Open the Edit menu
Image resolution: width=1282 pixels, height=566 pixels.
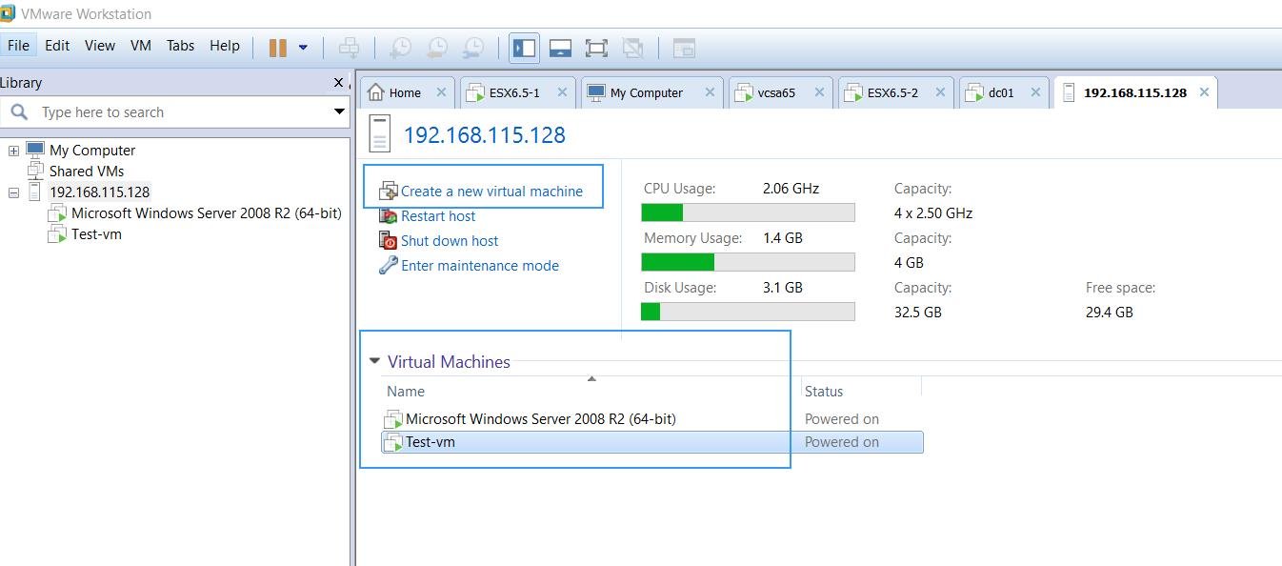(x=57, y=45)
